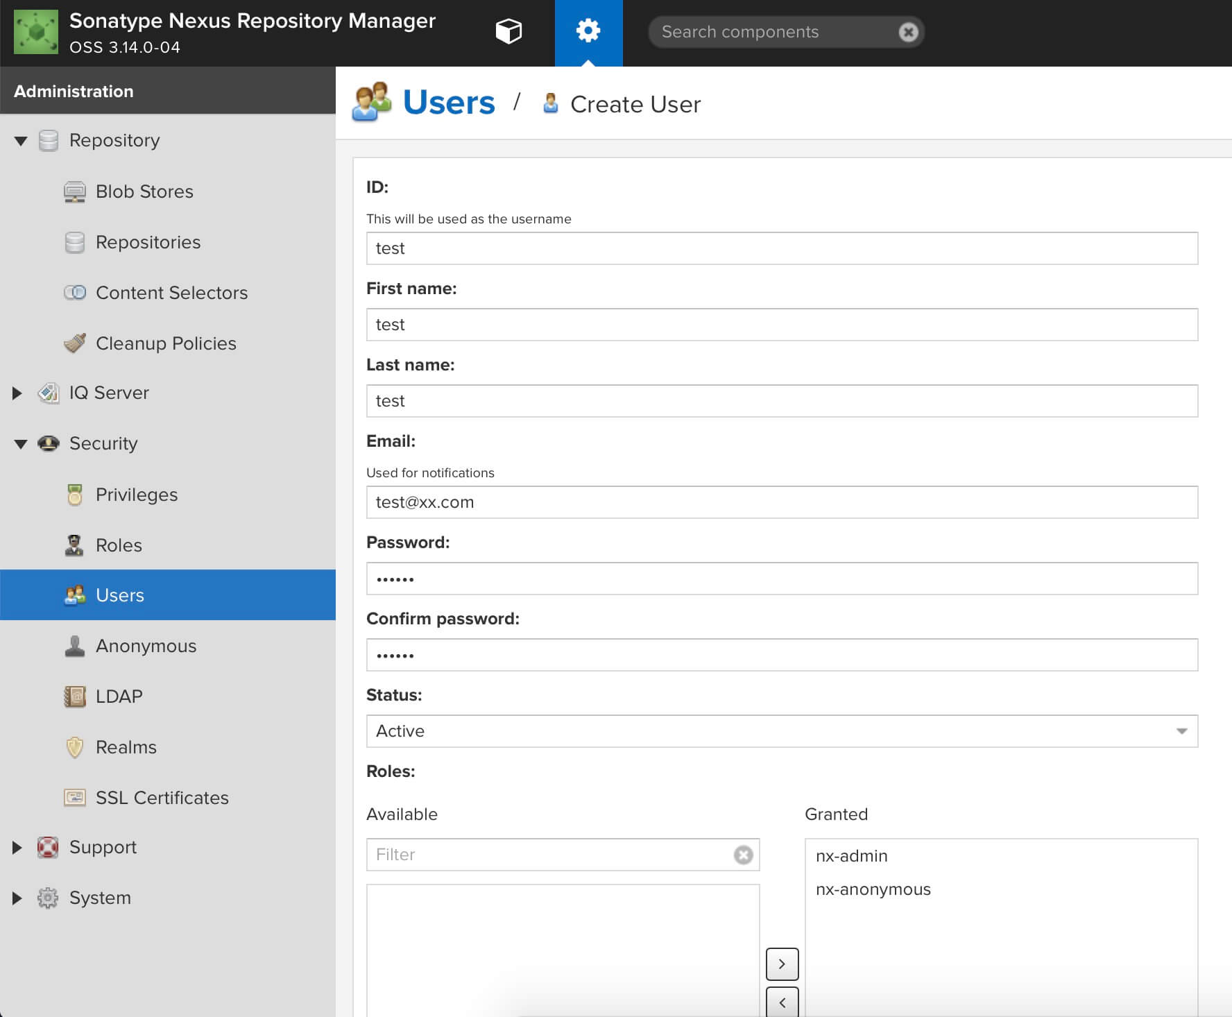Expand the Support section
The height and width of the screenshot is (1017, 1232).
point(17,848)
